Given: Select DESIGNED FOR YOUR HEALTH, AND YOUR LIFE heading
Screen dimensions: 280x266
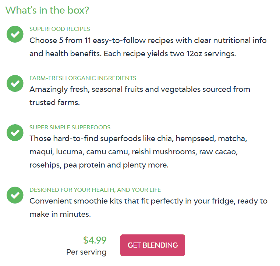Looking at the screenshot, I should point(95,190).
